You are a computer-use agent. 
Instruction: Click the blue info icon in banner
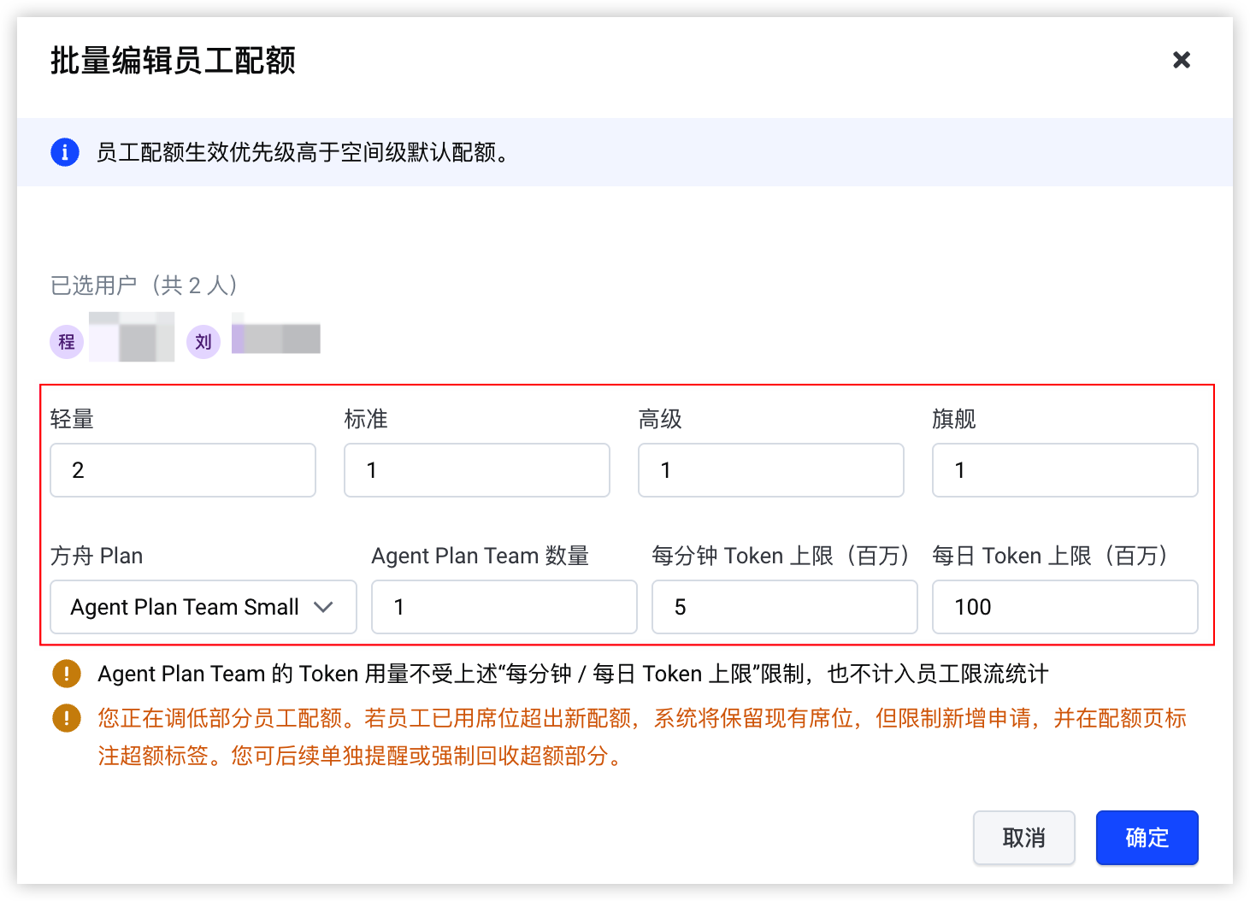coord(65,152)
